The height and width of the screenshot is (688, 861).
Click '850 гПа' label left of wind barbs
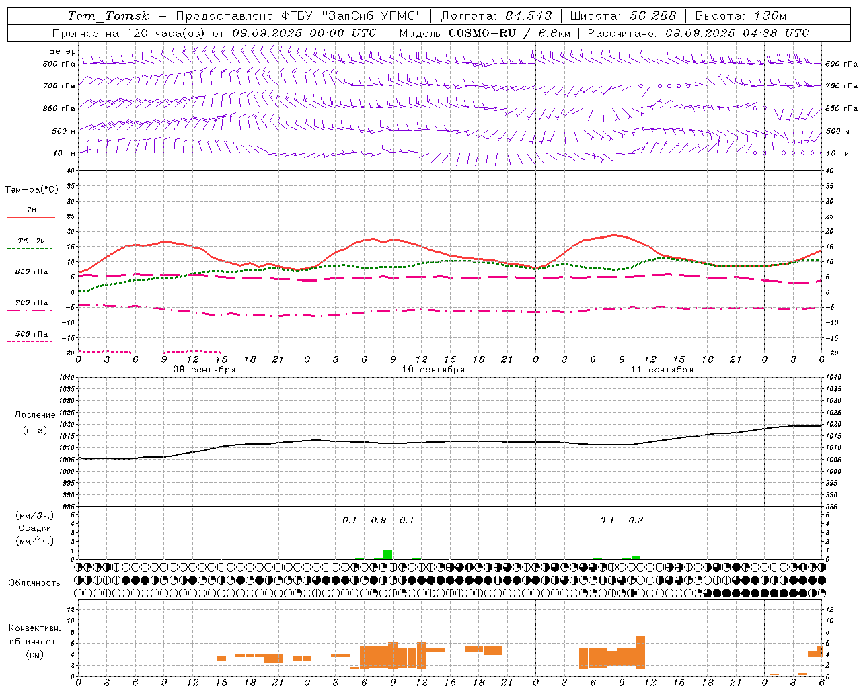[59, 108]
